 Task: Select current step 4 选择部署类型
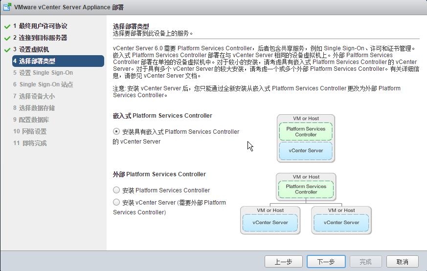(58, 61)
